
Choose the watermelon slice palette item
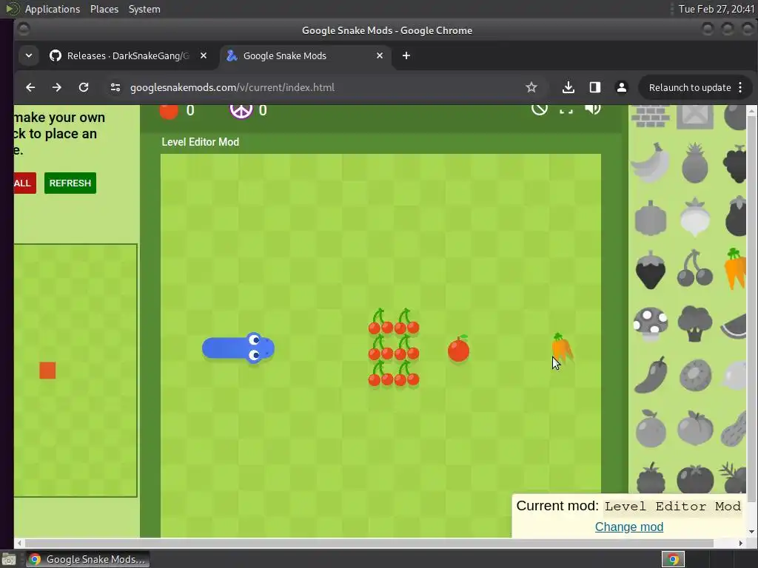[734, 326]
